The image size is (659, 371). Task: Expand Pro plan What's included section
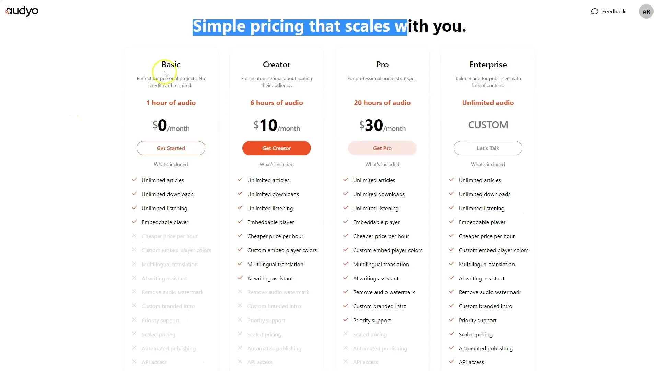[382, 164]
